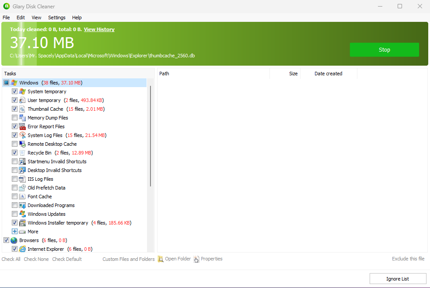Uncheck the Thumbnail Cache checkbox

14,109
